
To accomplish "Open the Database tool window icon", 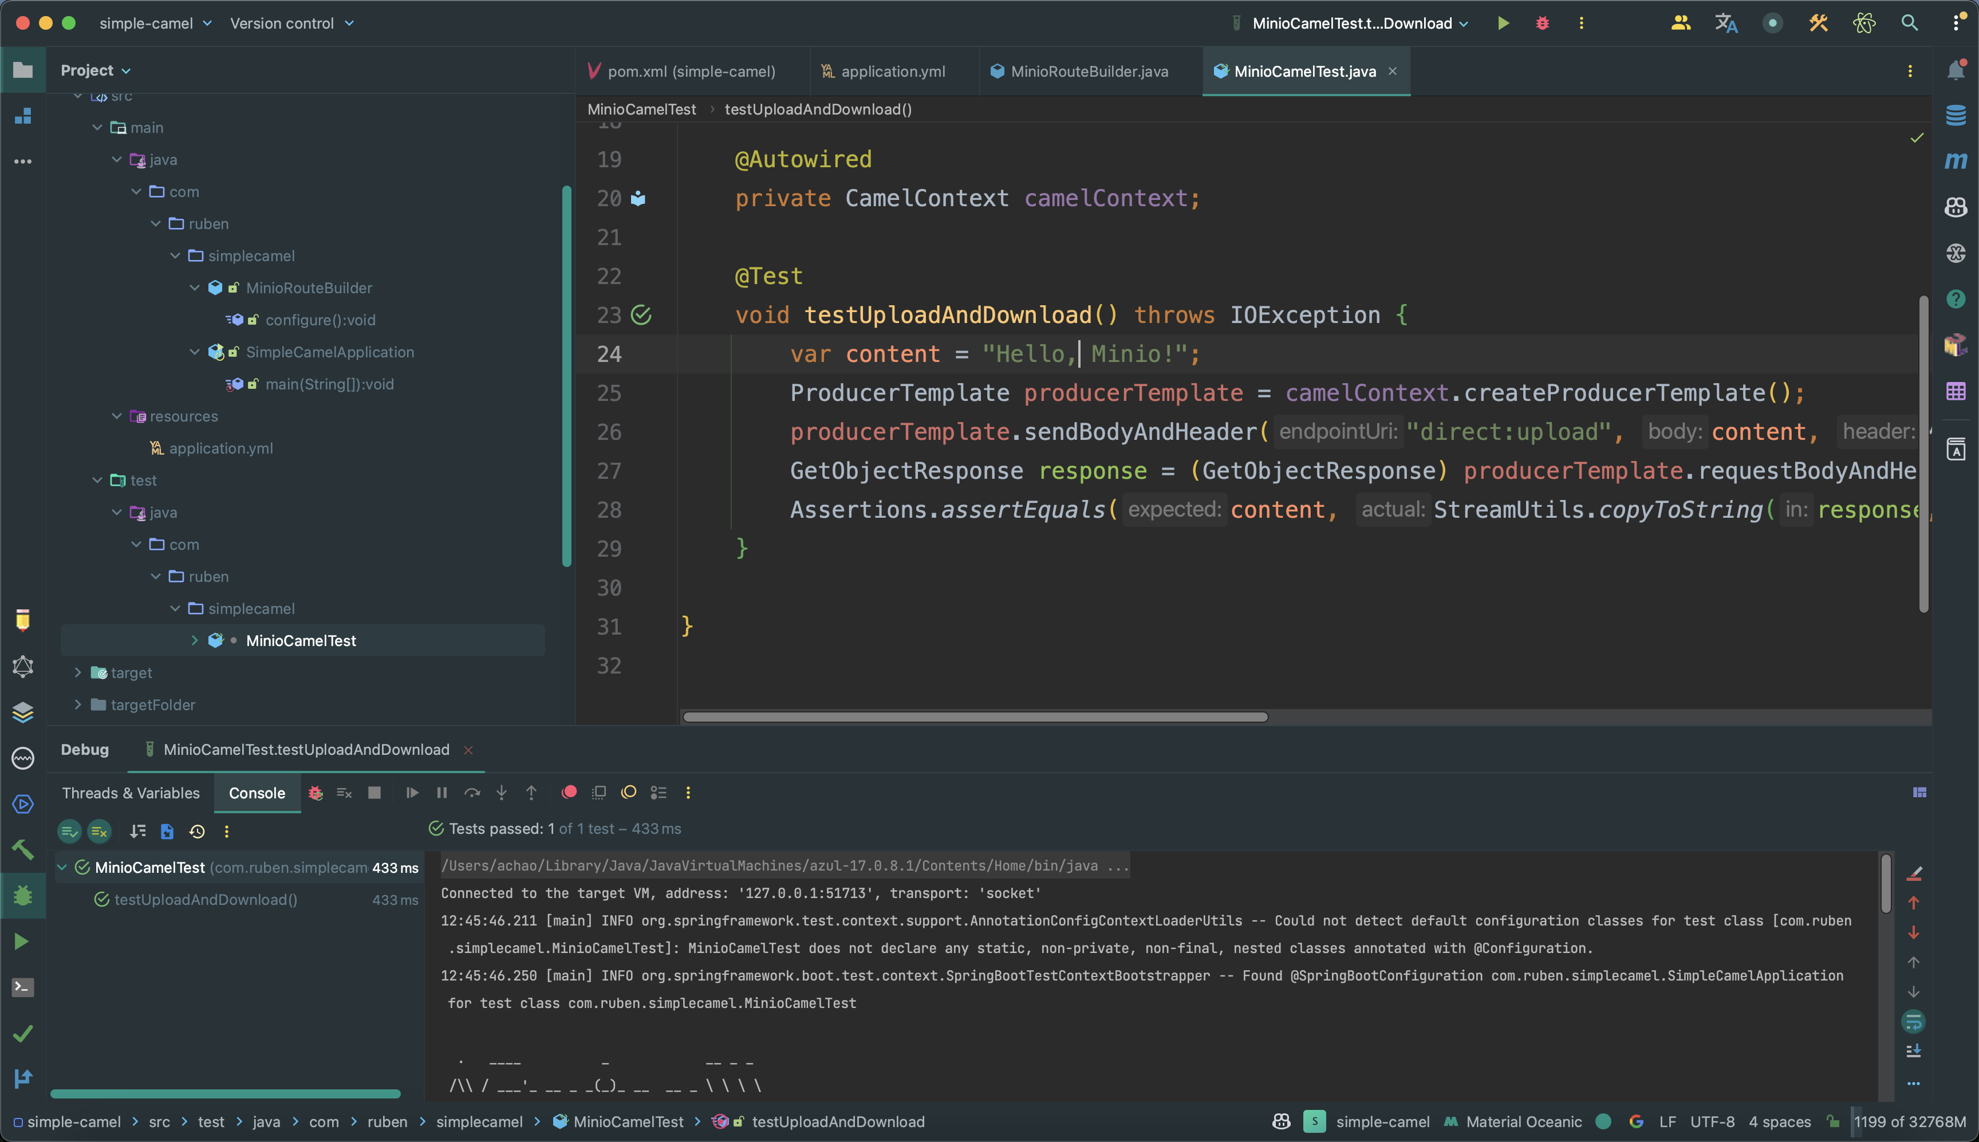I will click(1956, 115).
